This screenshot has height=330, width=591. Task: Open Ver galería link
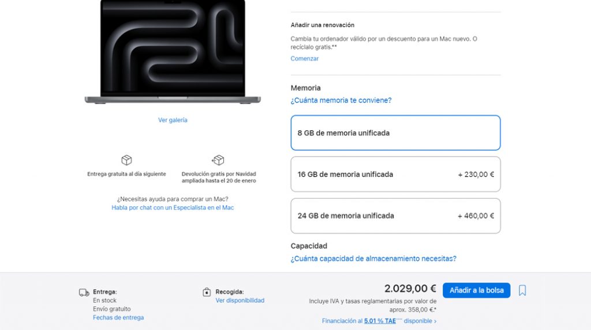coord(173,120)
